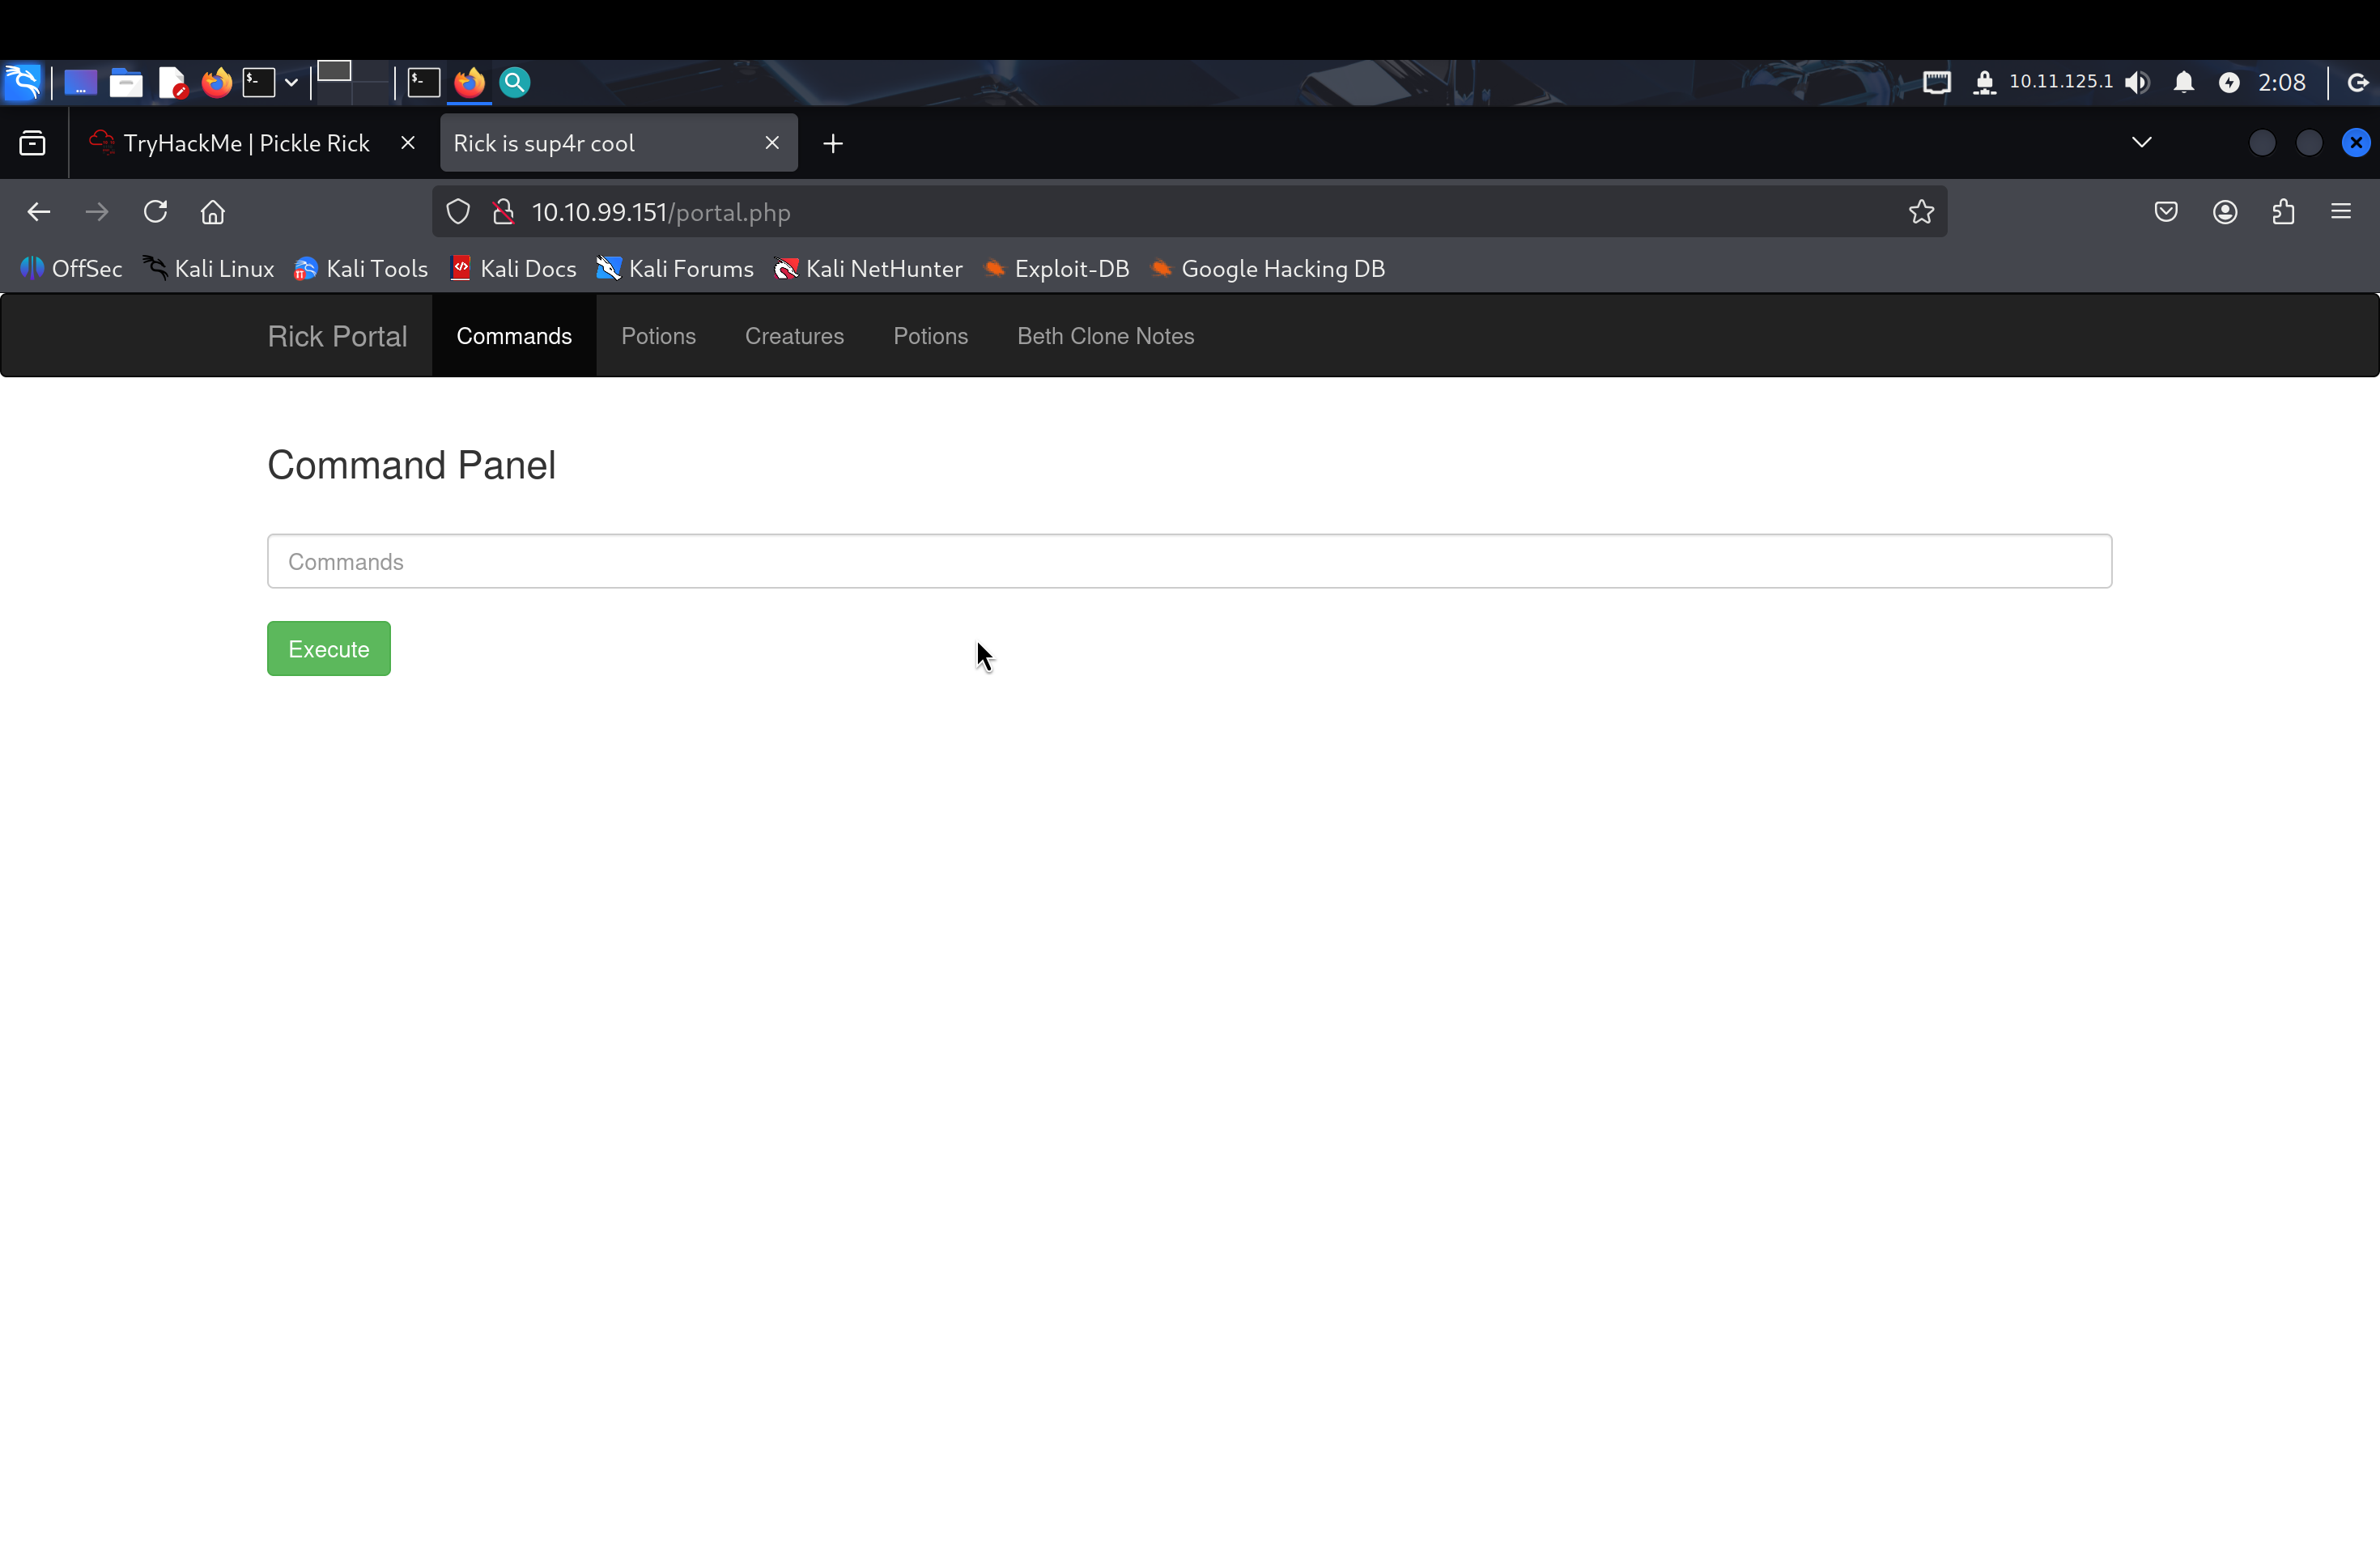
Task: Launch the text editor from the panel
Action: 172,82
